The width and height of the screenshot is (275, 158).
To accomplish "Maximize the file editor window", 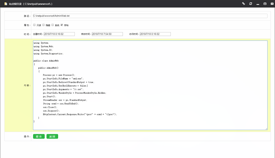I will 265,4.
